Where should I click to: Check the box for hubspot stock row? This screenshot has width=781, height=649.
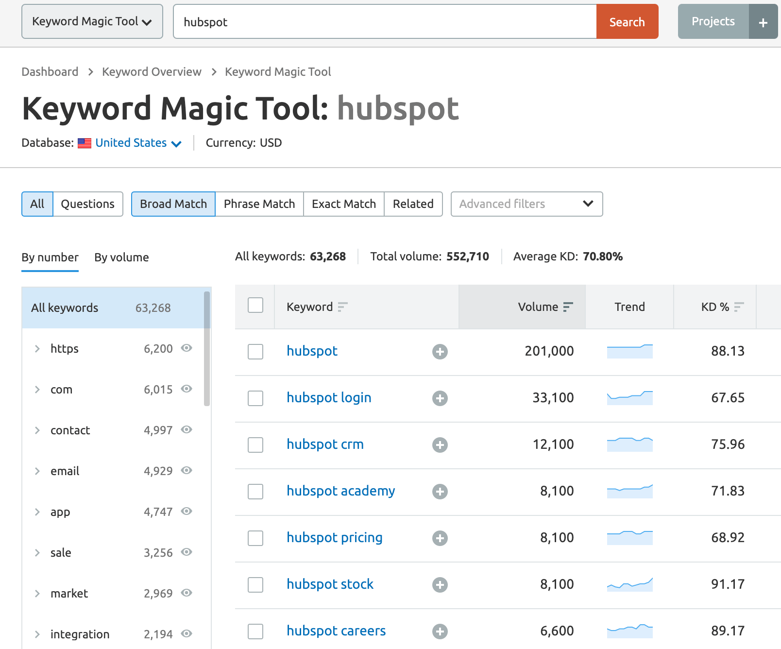point(255,585)
